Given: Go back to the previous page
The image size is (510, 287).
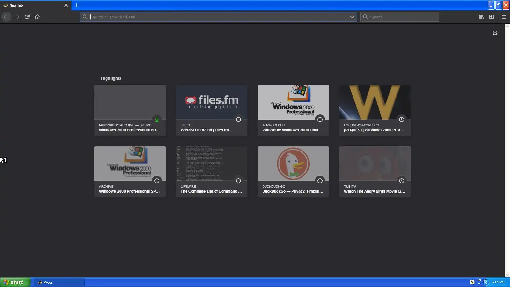Looking at the screenshot, I should tap(6, 17).
